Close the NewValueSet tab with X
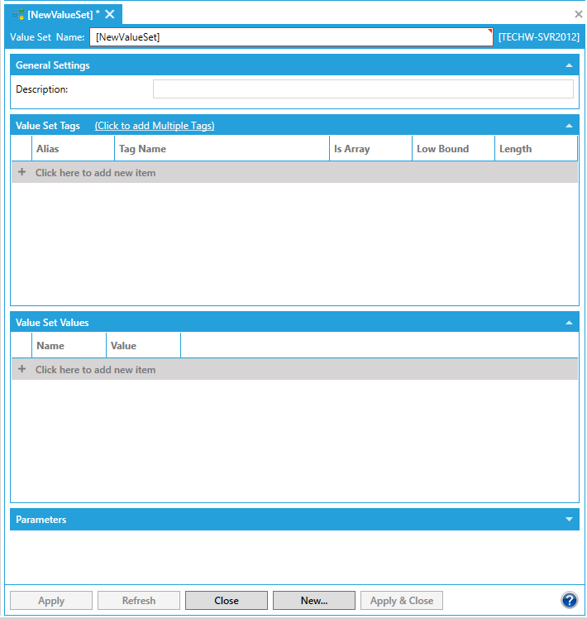This screenshot has height=619, width=587. point(110,15)
